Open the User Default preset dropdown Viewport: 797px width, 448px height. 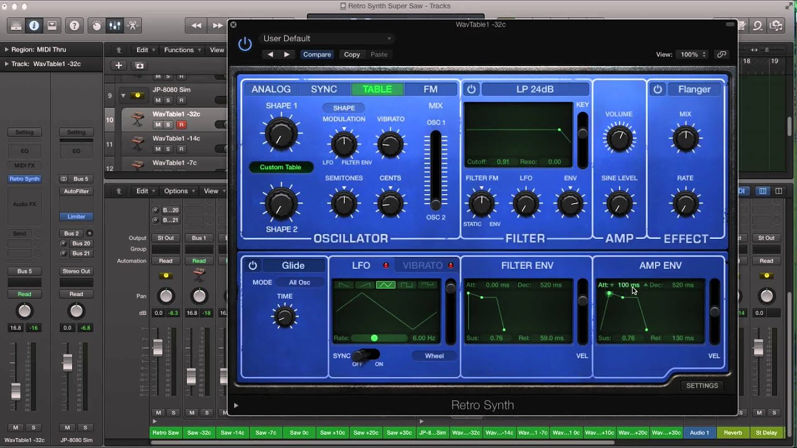(327, 39)
